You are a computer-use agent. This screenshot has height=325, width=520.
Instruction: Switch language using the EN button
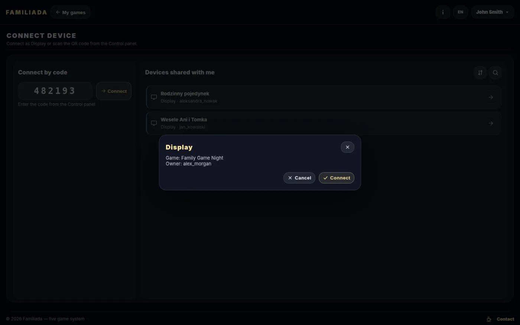click(x=460, y=12)
